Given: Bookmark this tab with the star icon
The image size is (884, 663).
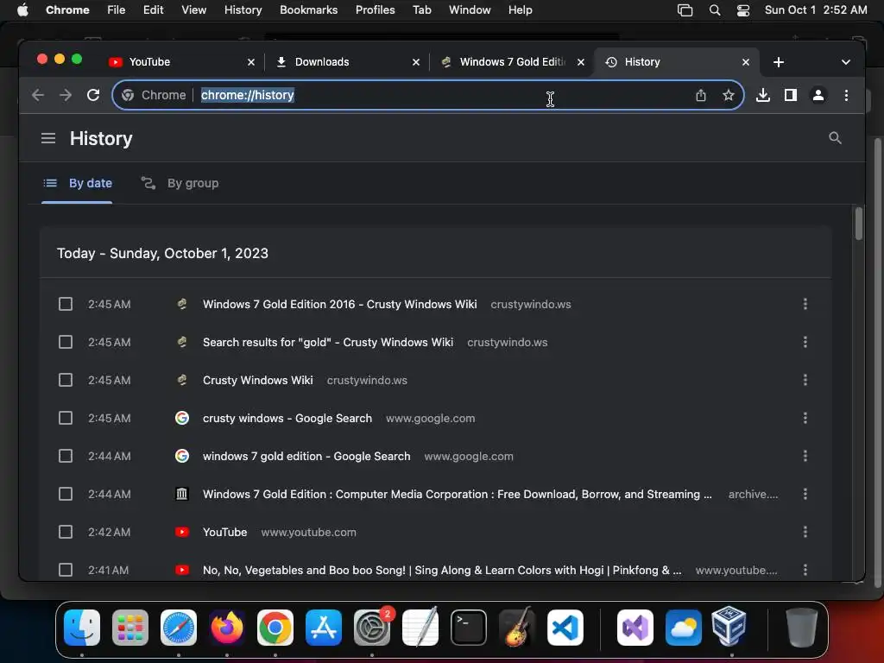Looking at the screenshot, I should 729,95.
